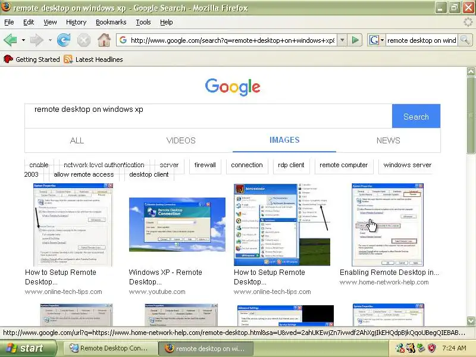Viewport: 476px width, 357px height.
Task: Open the File menu
Action: pyautogui.click(x=9, y=22)
